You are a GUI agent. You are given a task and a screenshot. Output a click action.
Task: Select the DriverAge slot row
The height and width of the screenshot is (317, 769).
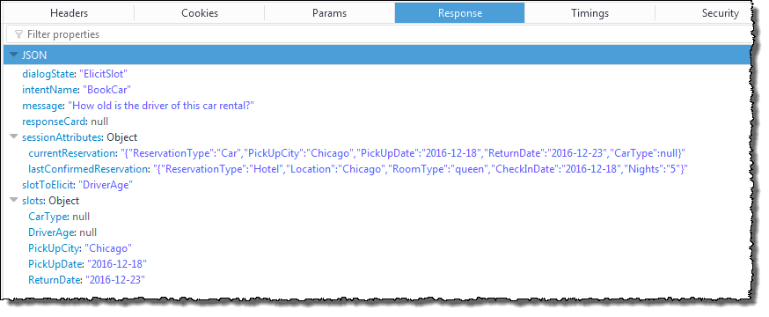pyautogui.click(x=62, y=232)
